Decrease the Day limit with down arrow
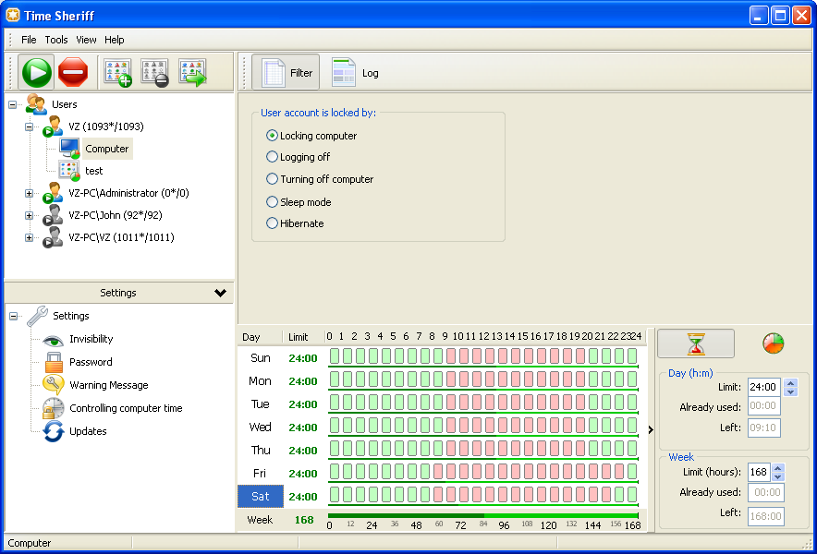 point(790,391)
